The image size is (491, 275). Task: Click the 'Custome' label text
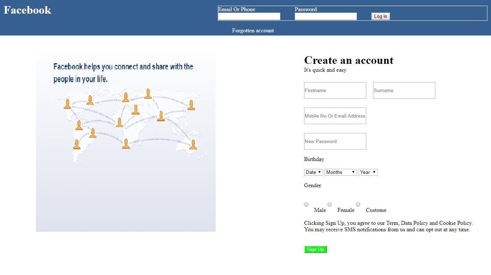coord(376,210)
